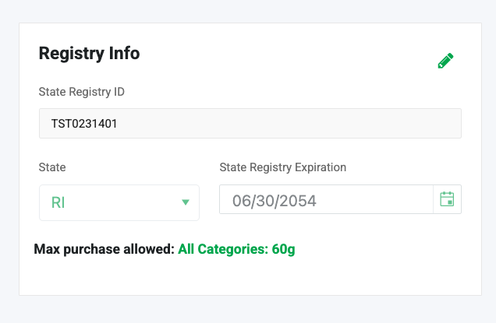Expand the State dropdown arrow
The image size is (496, 323).
point(186,203)
